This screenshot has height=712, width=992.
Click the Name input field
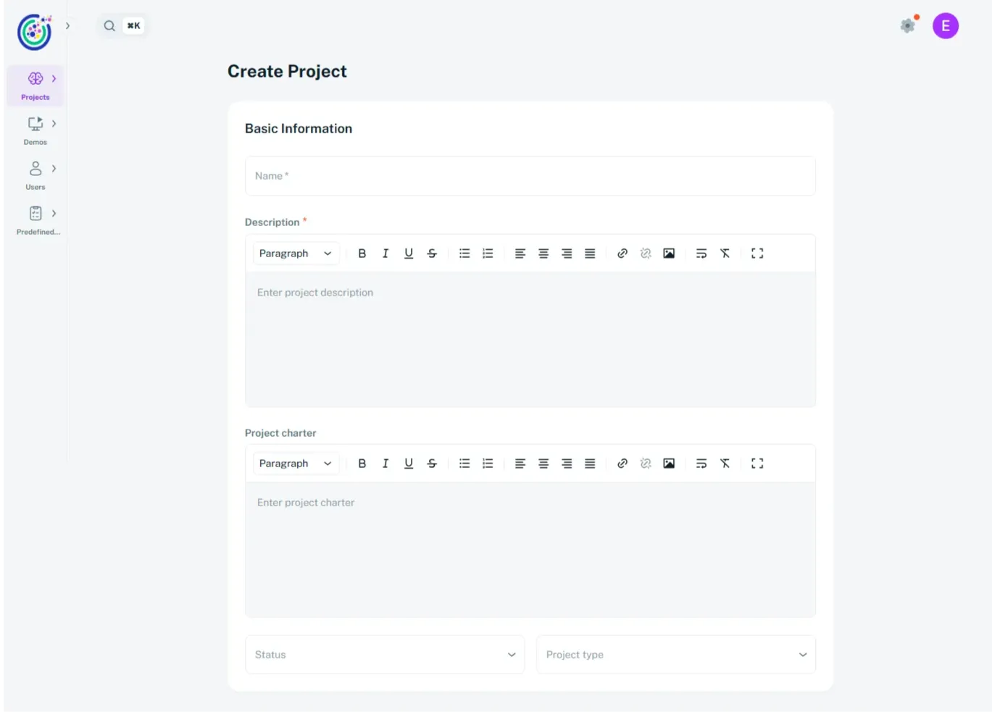tap(530, 175)
